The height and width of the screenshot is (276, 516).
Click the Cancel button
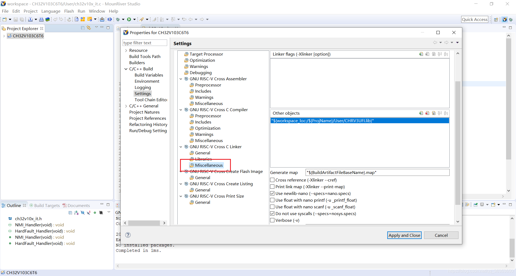(x=441, y=235)
